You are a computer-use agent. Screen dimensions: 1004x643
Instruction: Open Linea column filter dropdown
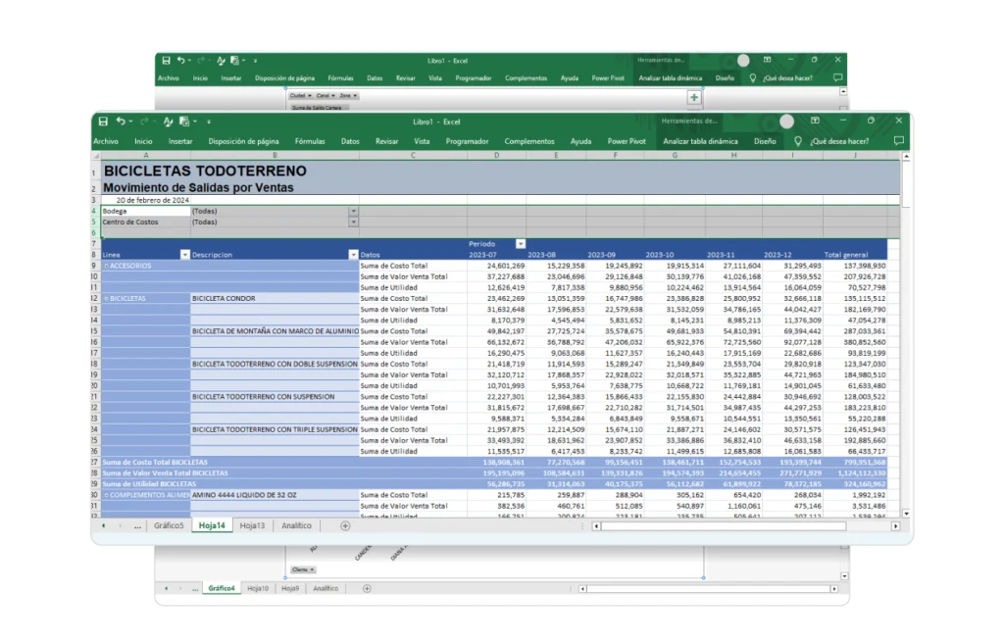coord(185,255)
